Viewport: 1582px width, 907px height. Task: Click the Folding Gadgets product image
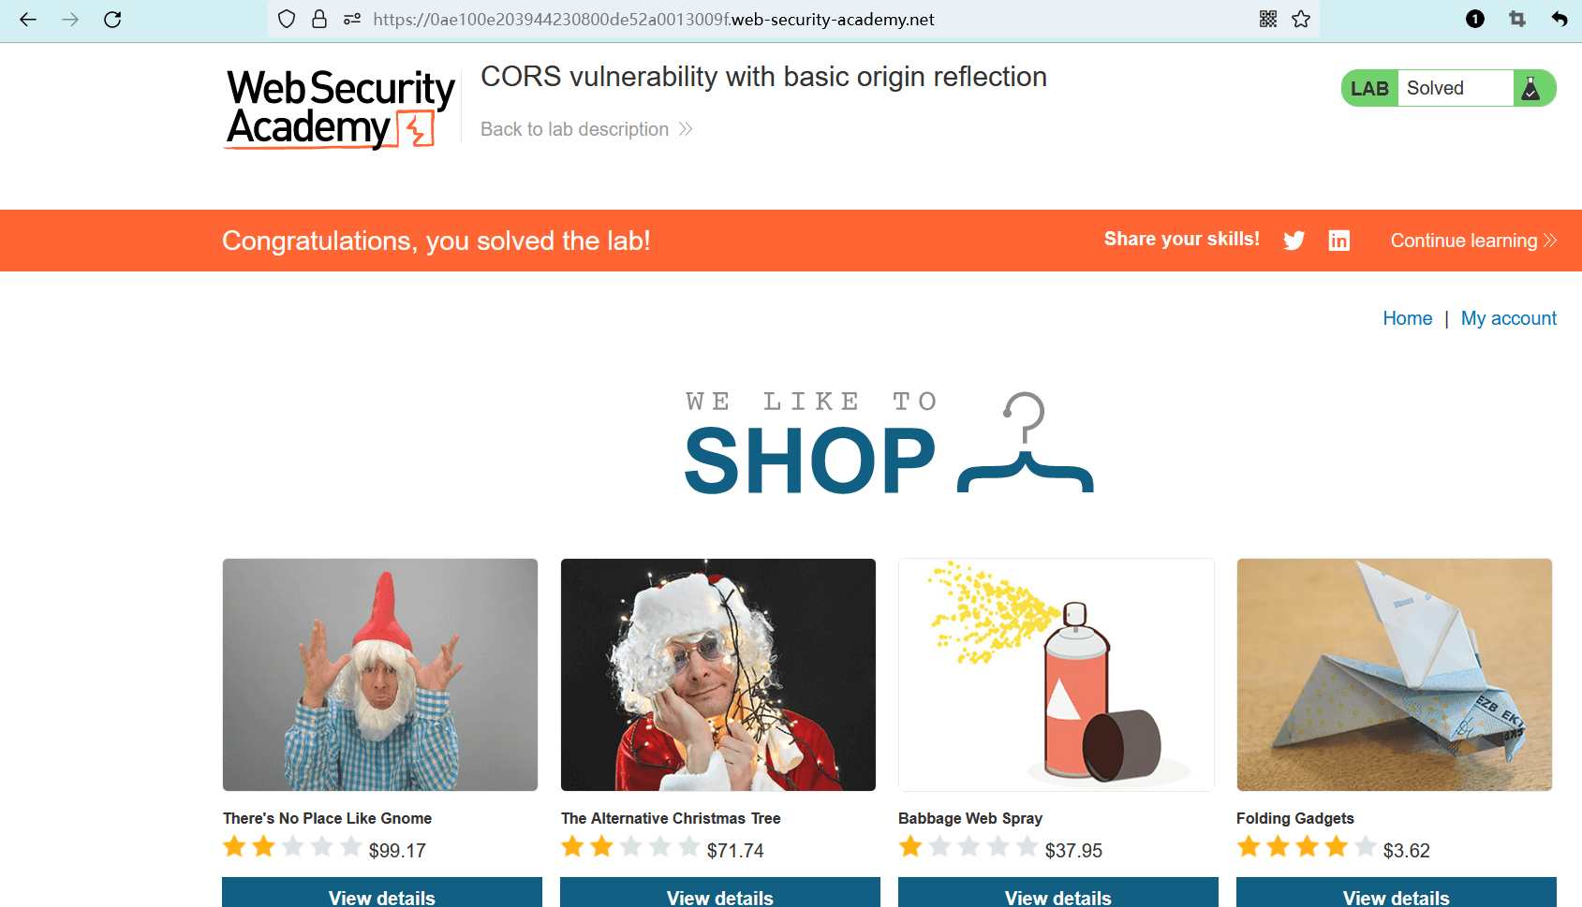tap(1394, 675)
